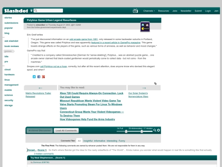Viewport: 222px width, 167px height.
Task: Open Submit in header
Action: pos(198,11)
